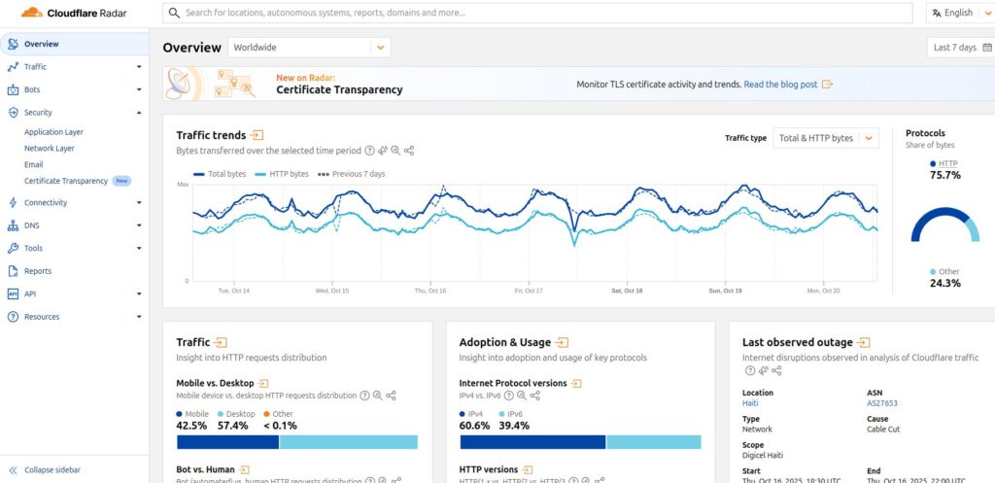Share the Mobile vs. Desktop chart
Screen dimensions: 995x483
pyautogui.click(x=391, y=396)
